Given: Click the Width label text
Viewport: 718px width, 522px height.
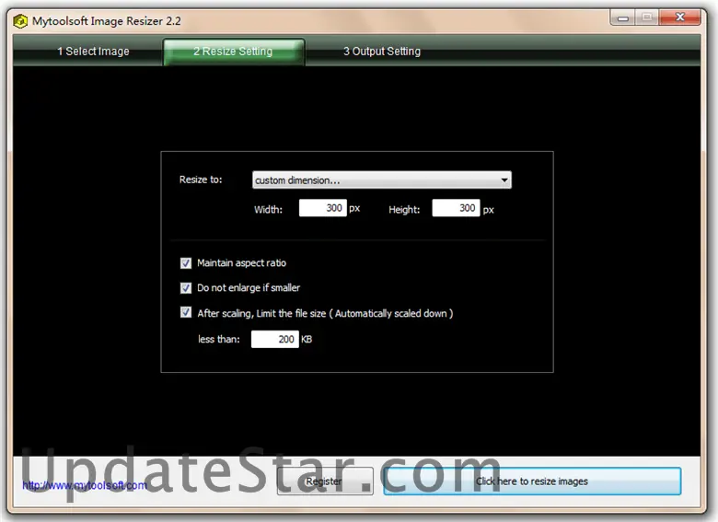Looking at the screenshot, I should (269, 210).
